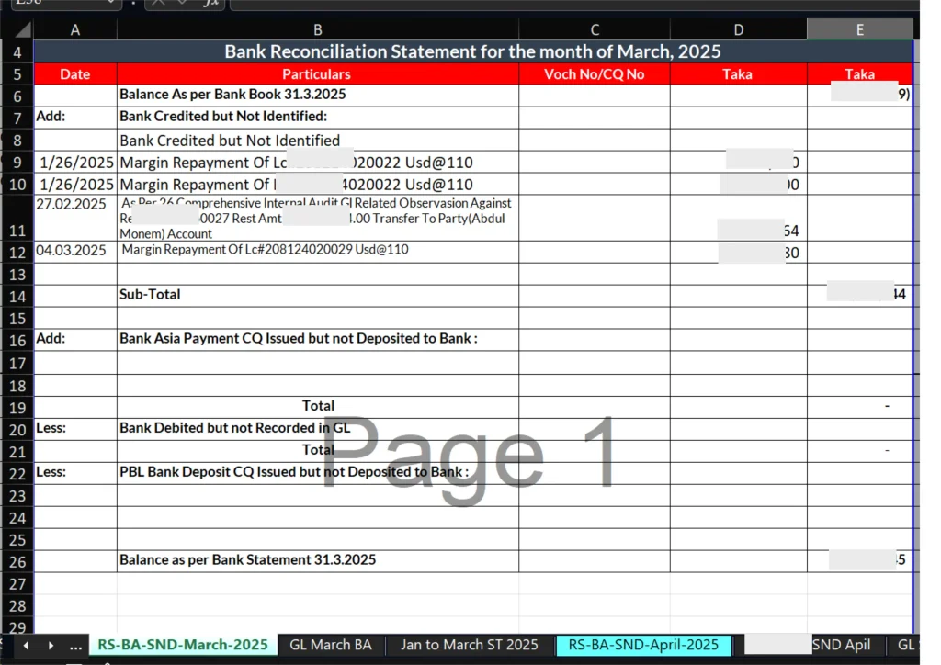The height and width of the screenshot is (665, 941).
Task: Select the Voch No/CQ No header cell
Action: click(594, 74)
